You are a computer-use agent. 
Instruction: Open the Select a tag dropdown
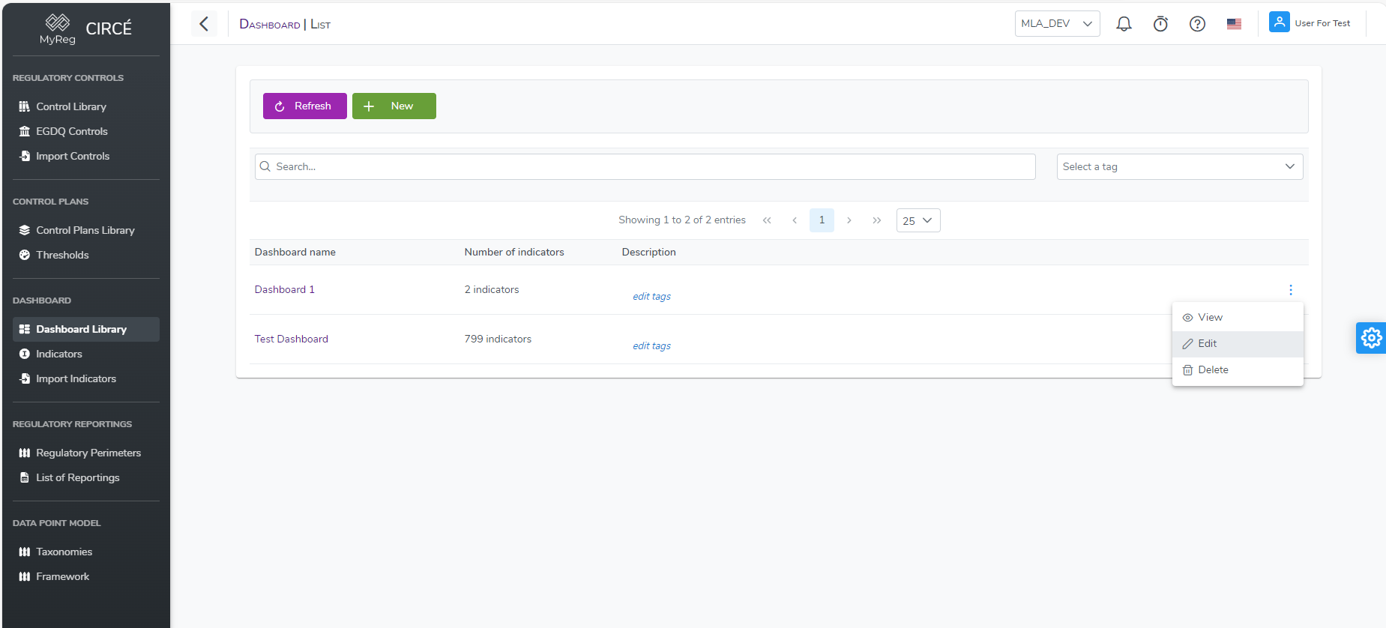click(1179, 166)
